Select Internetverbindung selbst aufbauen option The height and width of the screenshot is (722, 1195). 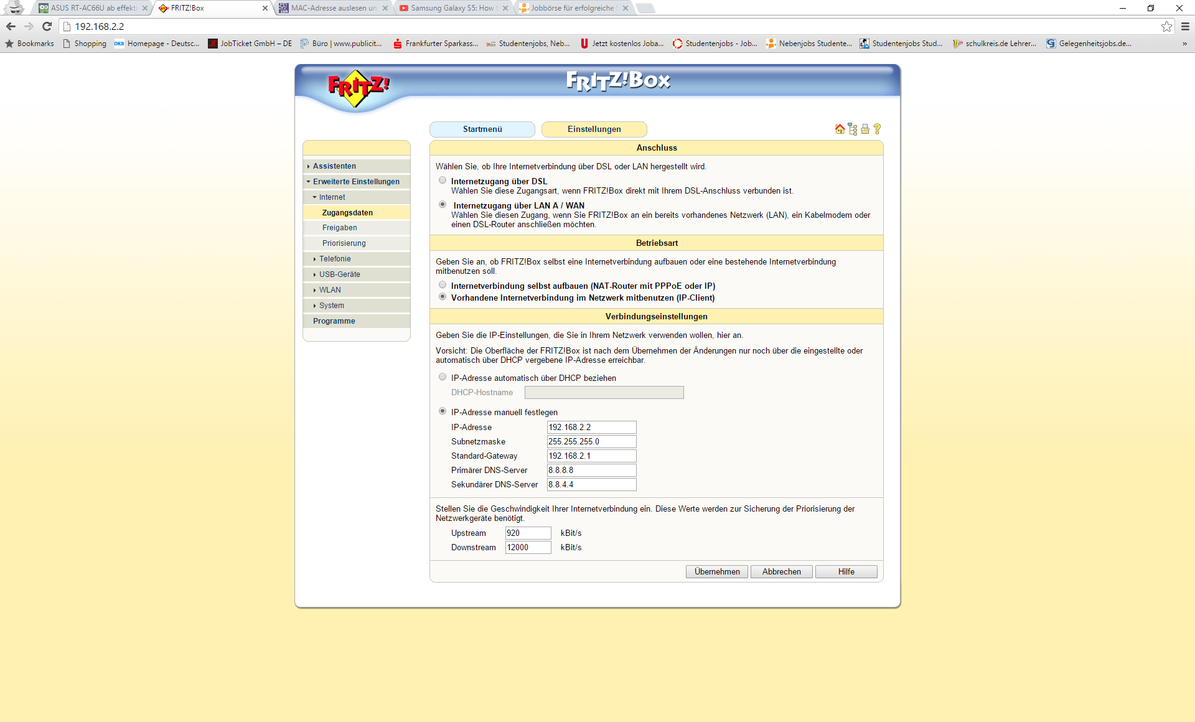pyautogui.click(x=443, y=285)
